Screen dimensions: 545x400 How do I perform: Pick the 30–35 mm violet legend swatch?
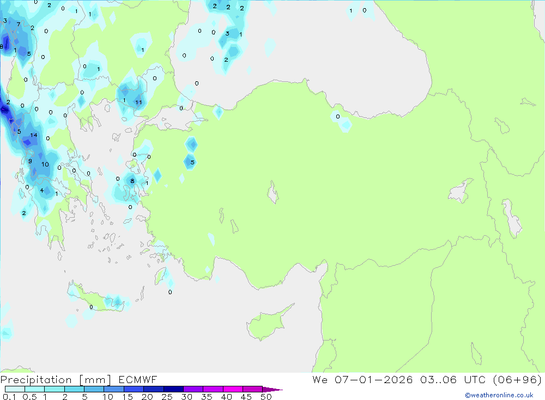(x=193, y=389)
